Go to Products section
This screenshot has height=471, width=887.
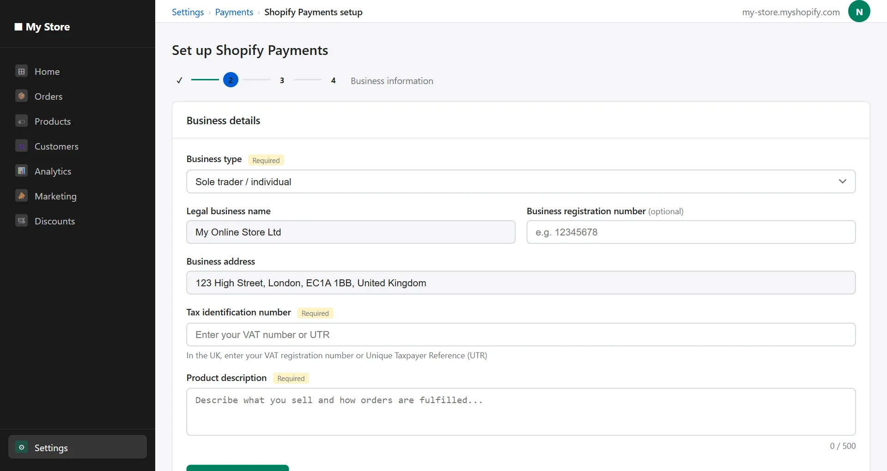click(78, 121)
